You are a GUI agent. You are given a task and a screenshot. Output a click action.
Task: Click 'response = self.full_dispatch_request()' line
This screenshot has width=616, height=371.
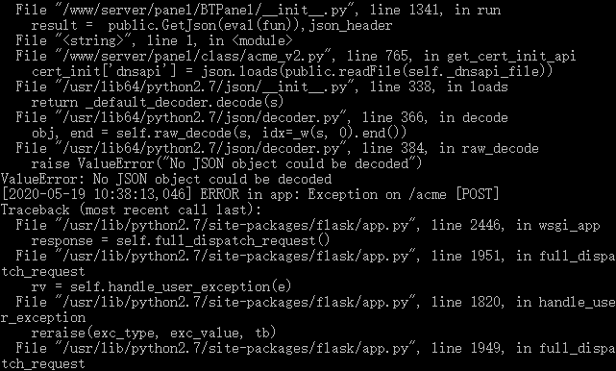coord(181,240)
